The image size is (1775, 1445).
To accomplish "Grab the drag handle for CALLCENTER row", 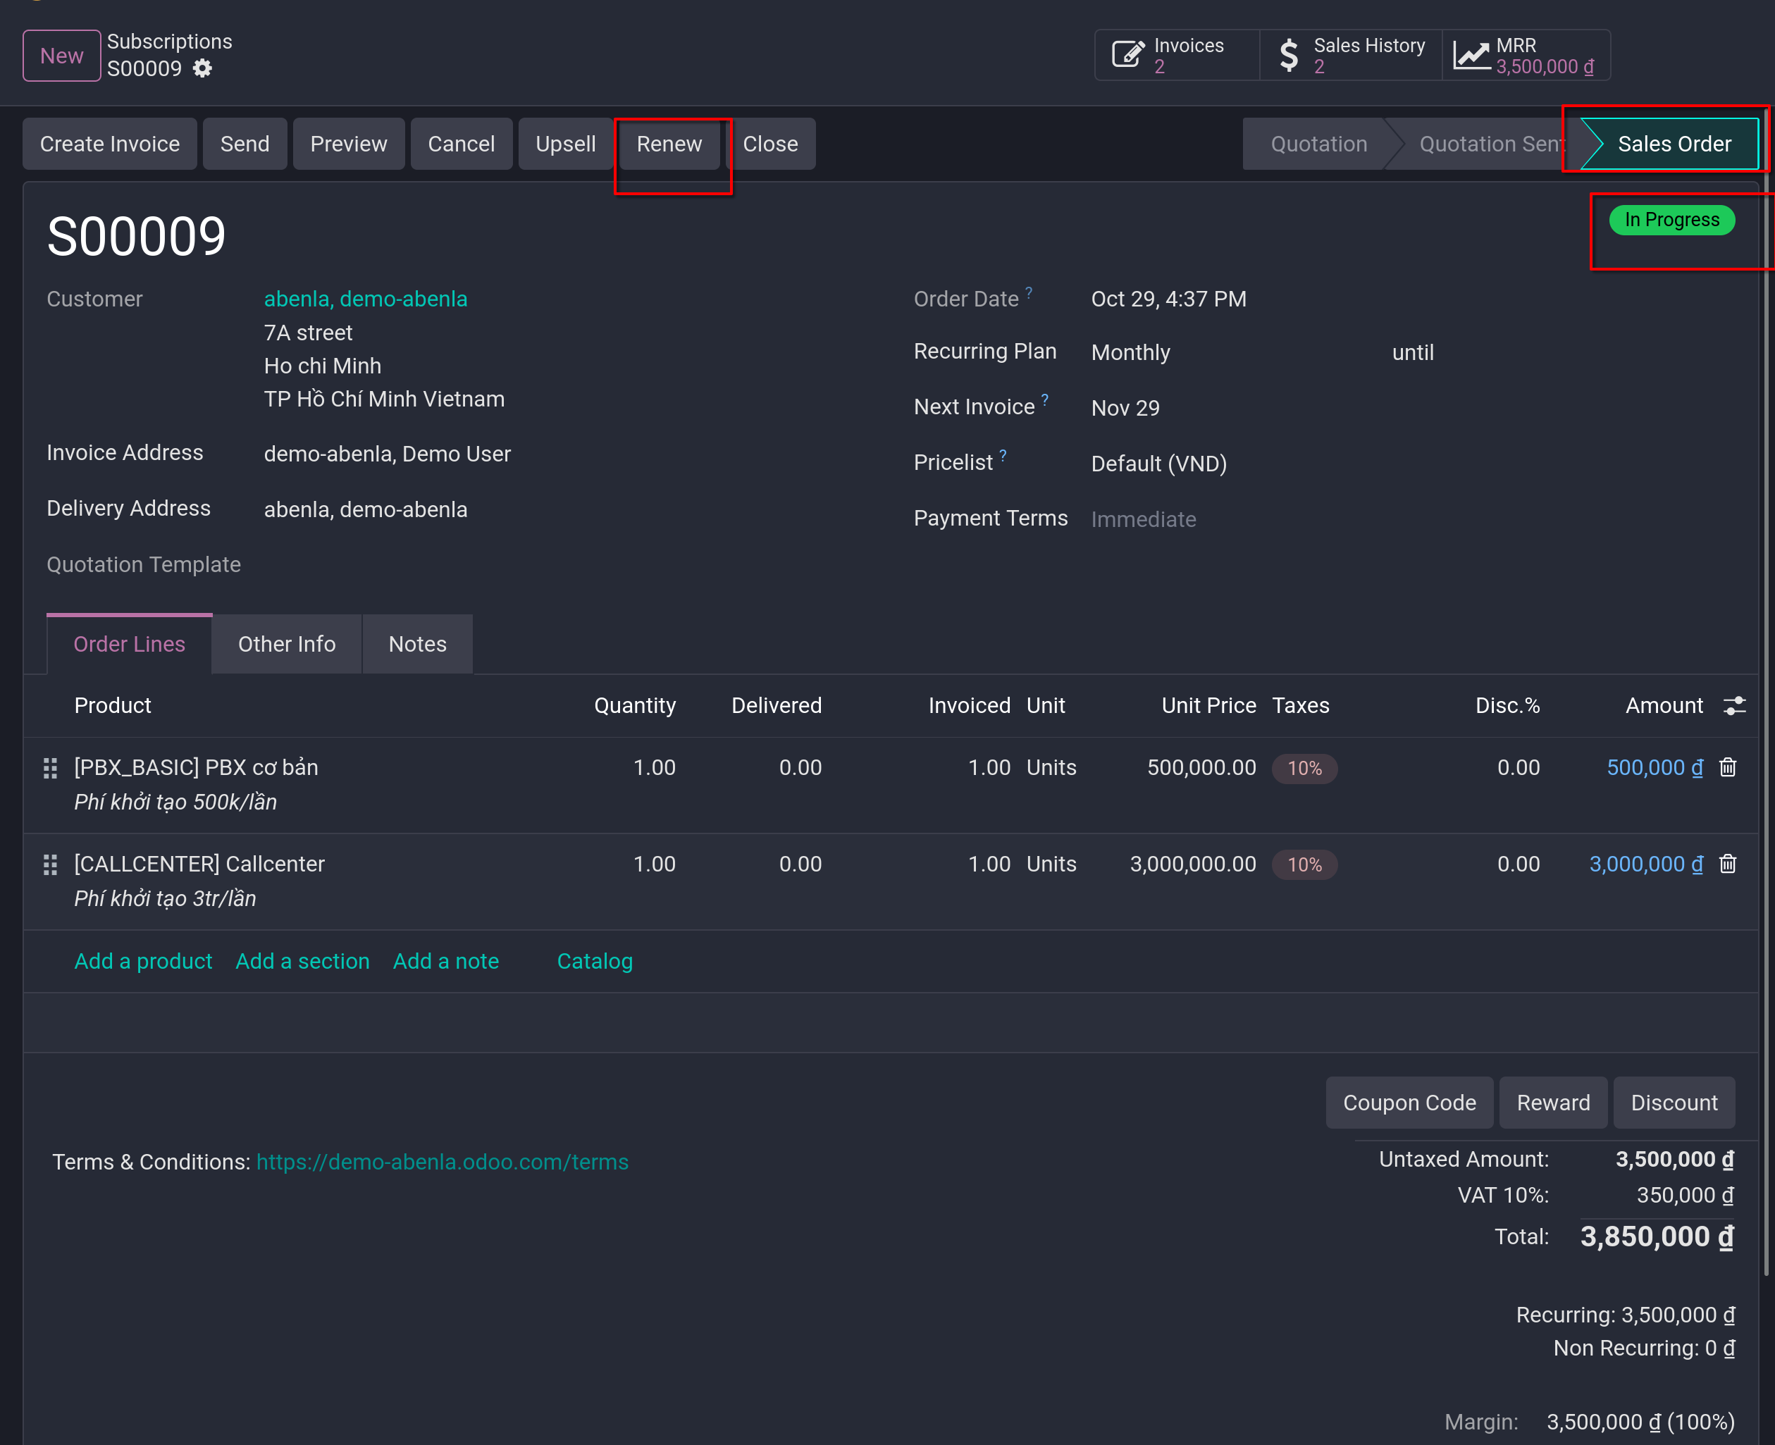I will (x=50, y=864).
